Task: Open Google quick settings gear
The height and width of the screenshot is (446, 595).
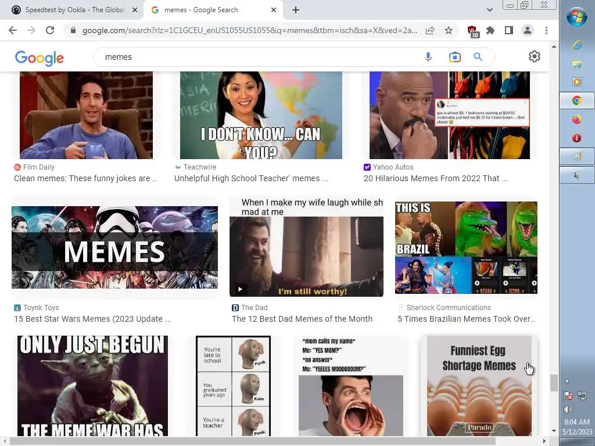Action: tap(535, 56)
